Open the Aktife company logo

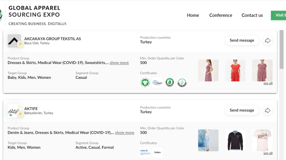point(14,111)
